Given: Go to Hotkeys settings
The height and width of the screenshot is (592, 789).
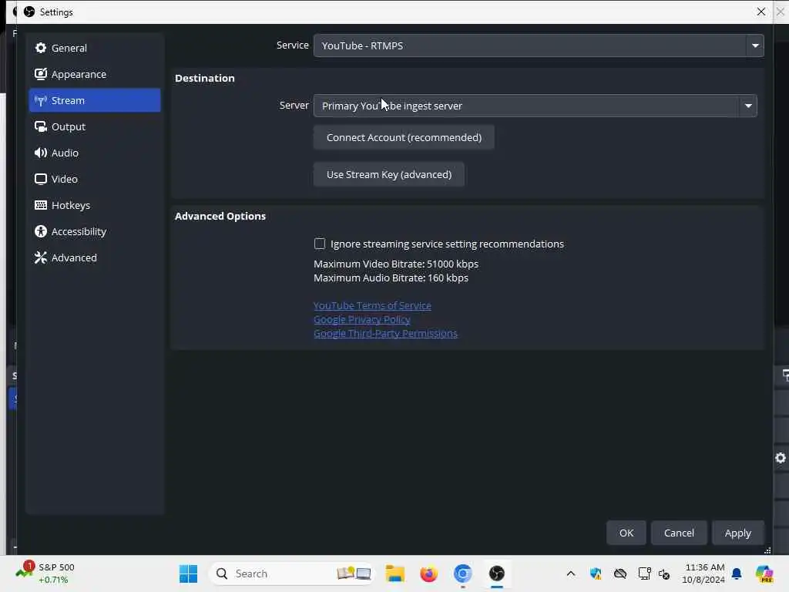Looking at the screenshot, I should coord(95,205).
